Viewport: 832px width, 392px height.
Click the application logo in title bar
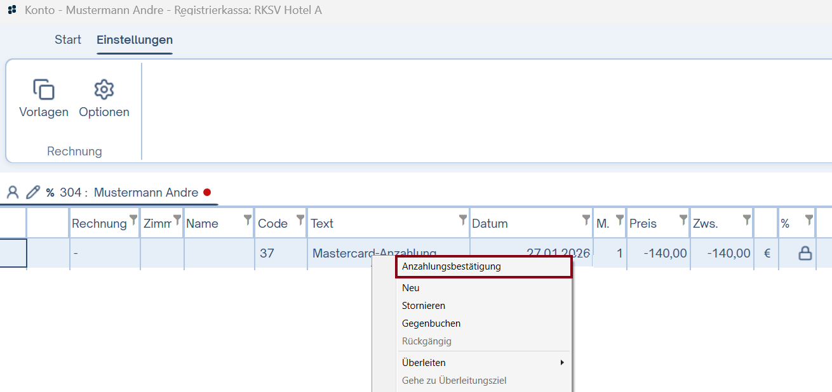point(12,11)
